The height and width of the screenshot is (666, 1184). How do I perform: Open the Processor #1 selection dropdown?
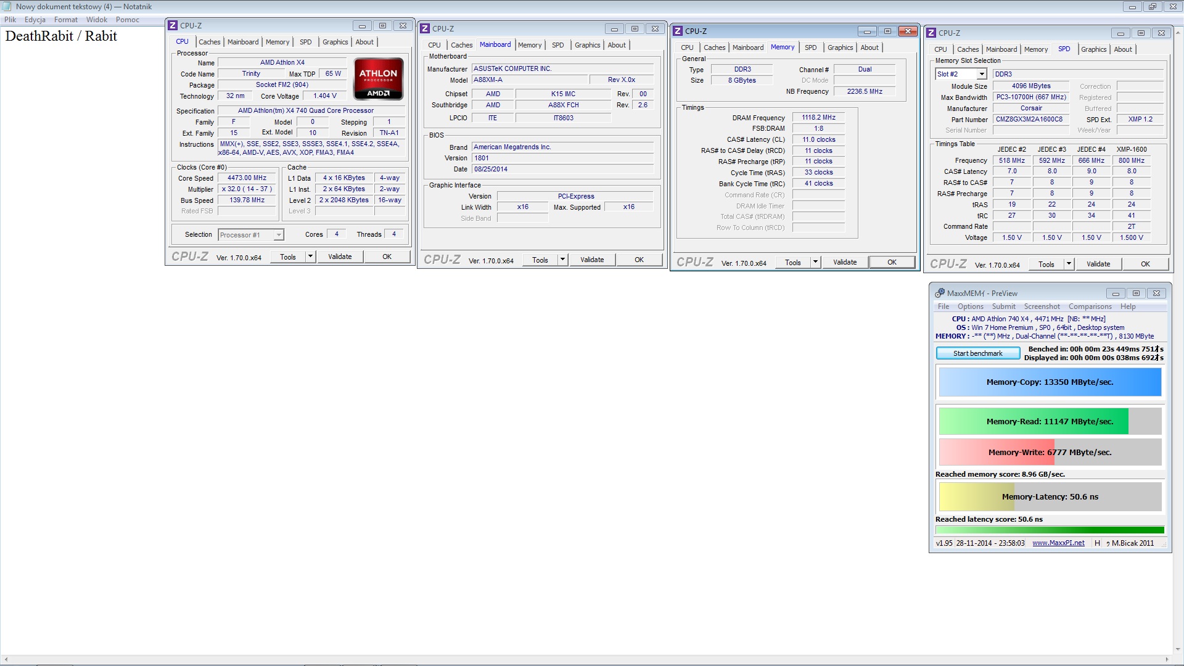click(x=279, y=235)
